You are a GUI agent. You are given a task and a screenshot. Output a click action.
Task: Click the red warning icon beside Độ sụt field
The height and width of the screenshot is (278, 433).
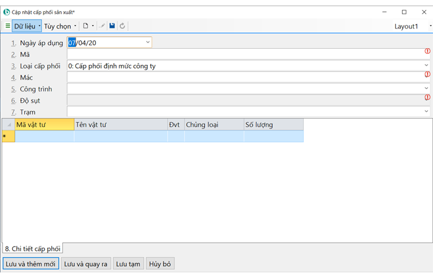[x=427, y=98]
